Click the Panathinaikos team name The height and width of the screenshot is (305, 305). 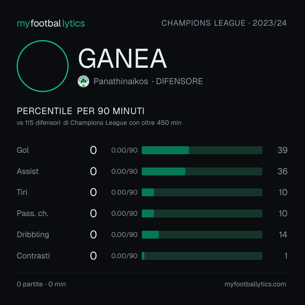tap(121, 81)
